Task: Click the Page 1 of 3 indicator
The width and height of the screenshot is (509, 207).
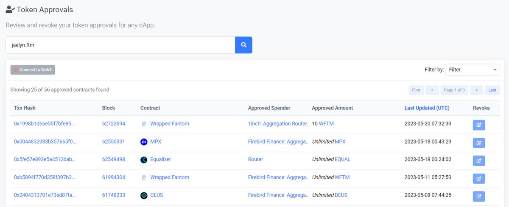Action: [454, 90]
